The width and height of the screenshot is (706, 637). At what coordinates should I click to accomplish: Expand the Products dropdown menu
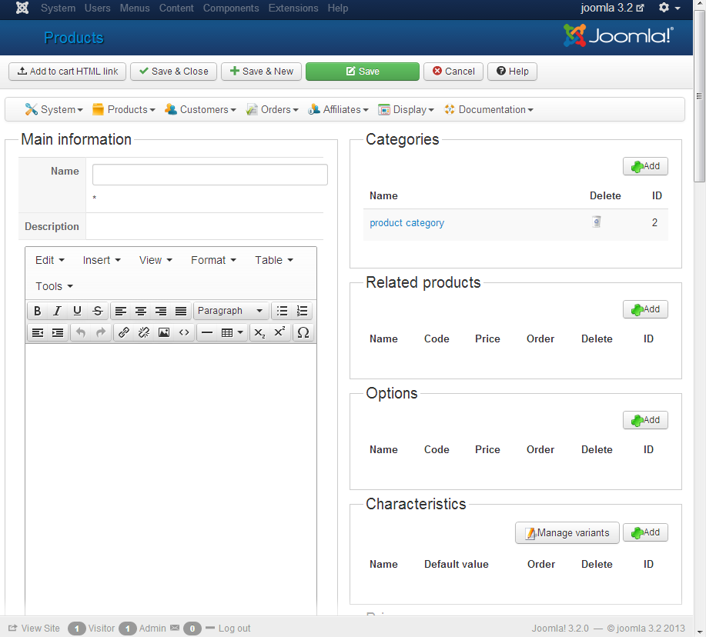coord(124,109)
